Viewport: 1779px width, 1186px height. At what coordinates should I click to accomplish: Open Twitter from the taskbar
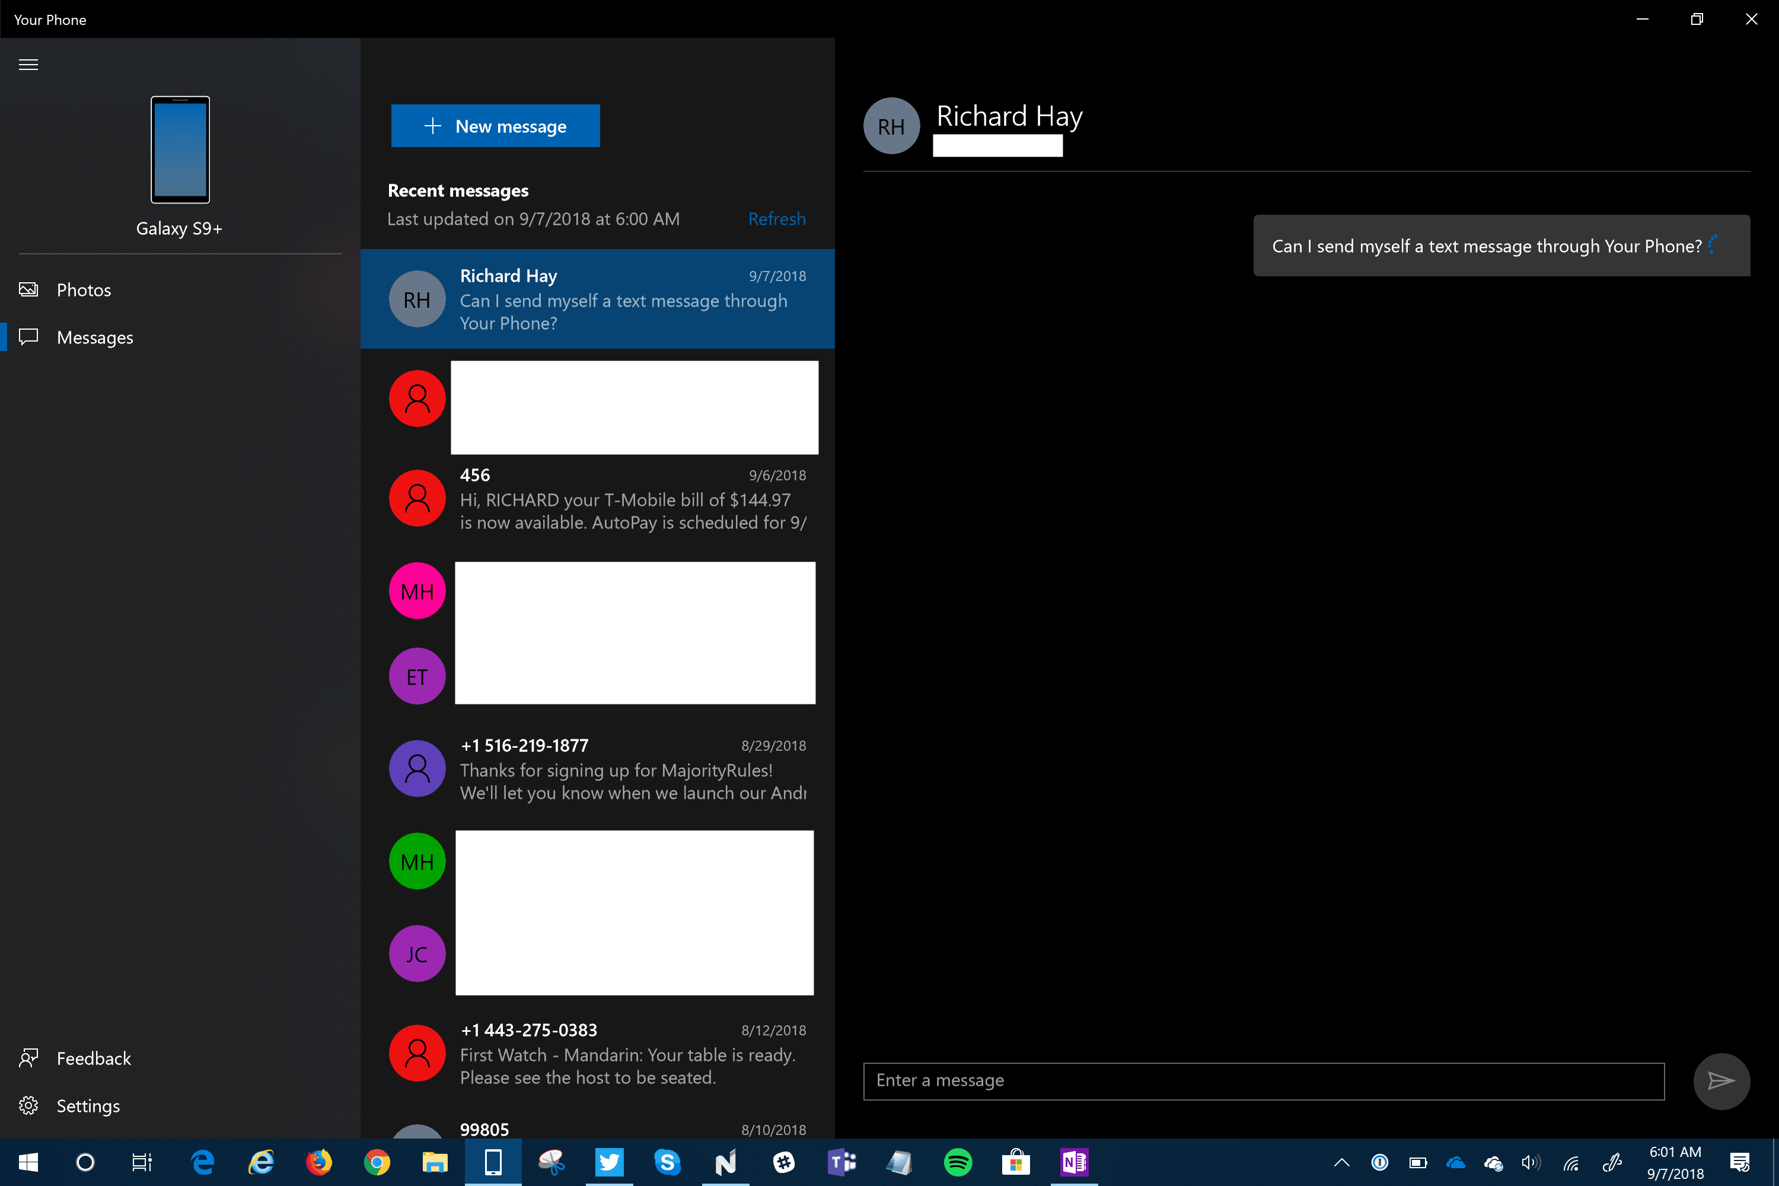(x=610, y=1162)
